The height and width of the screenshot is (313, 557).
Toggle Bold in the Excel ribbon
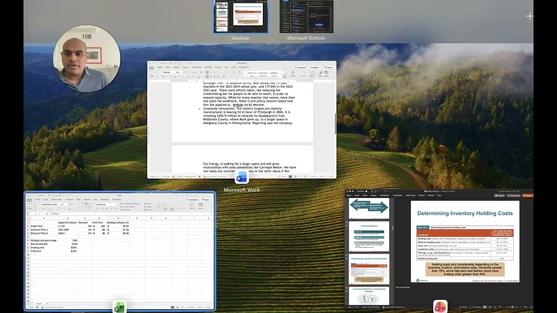(x=43, y=209)
